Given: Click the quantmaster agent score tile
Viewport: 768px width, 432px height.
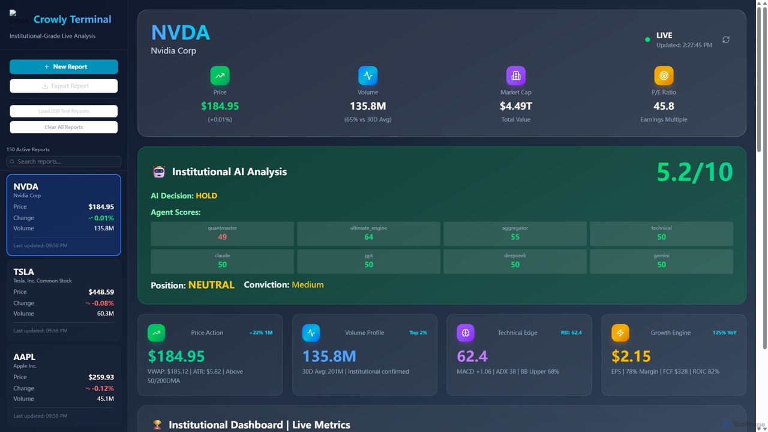Looking at the screenshot, I should 222,233.
